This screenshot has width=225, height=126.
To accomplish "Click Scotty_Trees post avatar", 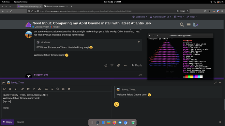I will (x=29, y=34).
